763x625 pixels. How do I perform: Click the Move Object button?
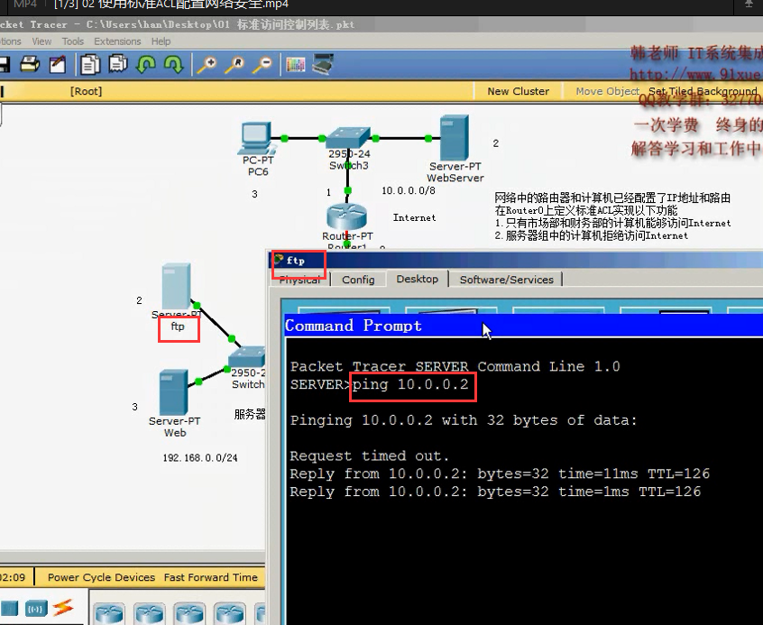click(x=607, y=91)
